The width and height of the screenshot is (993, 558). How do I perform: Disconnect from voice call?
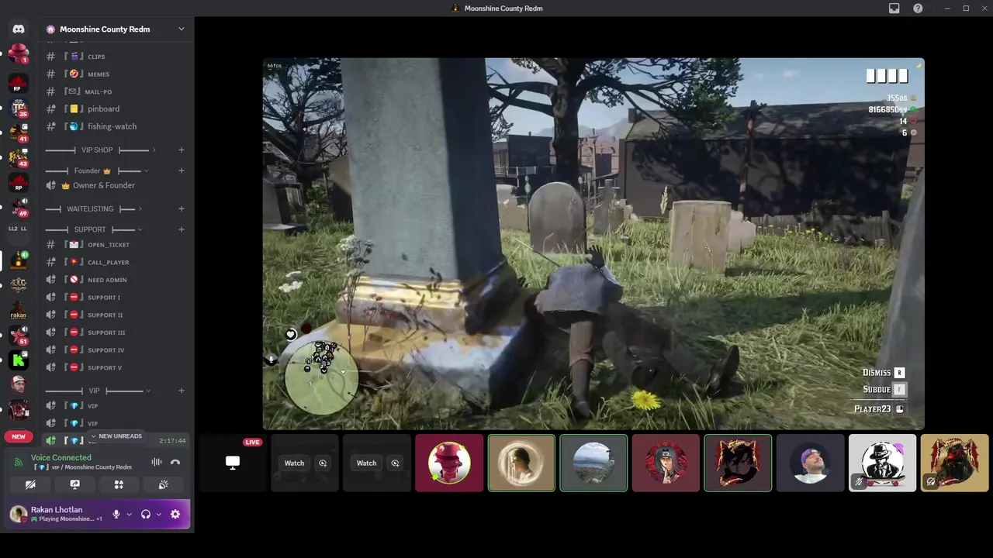[x=175, y=462]
